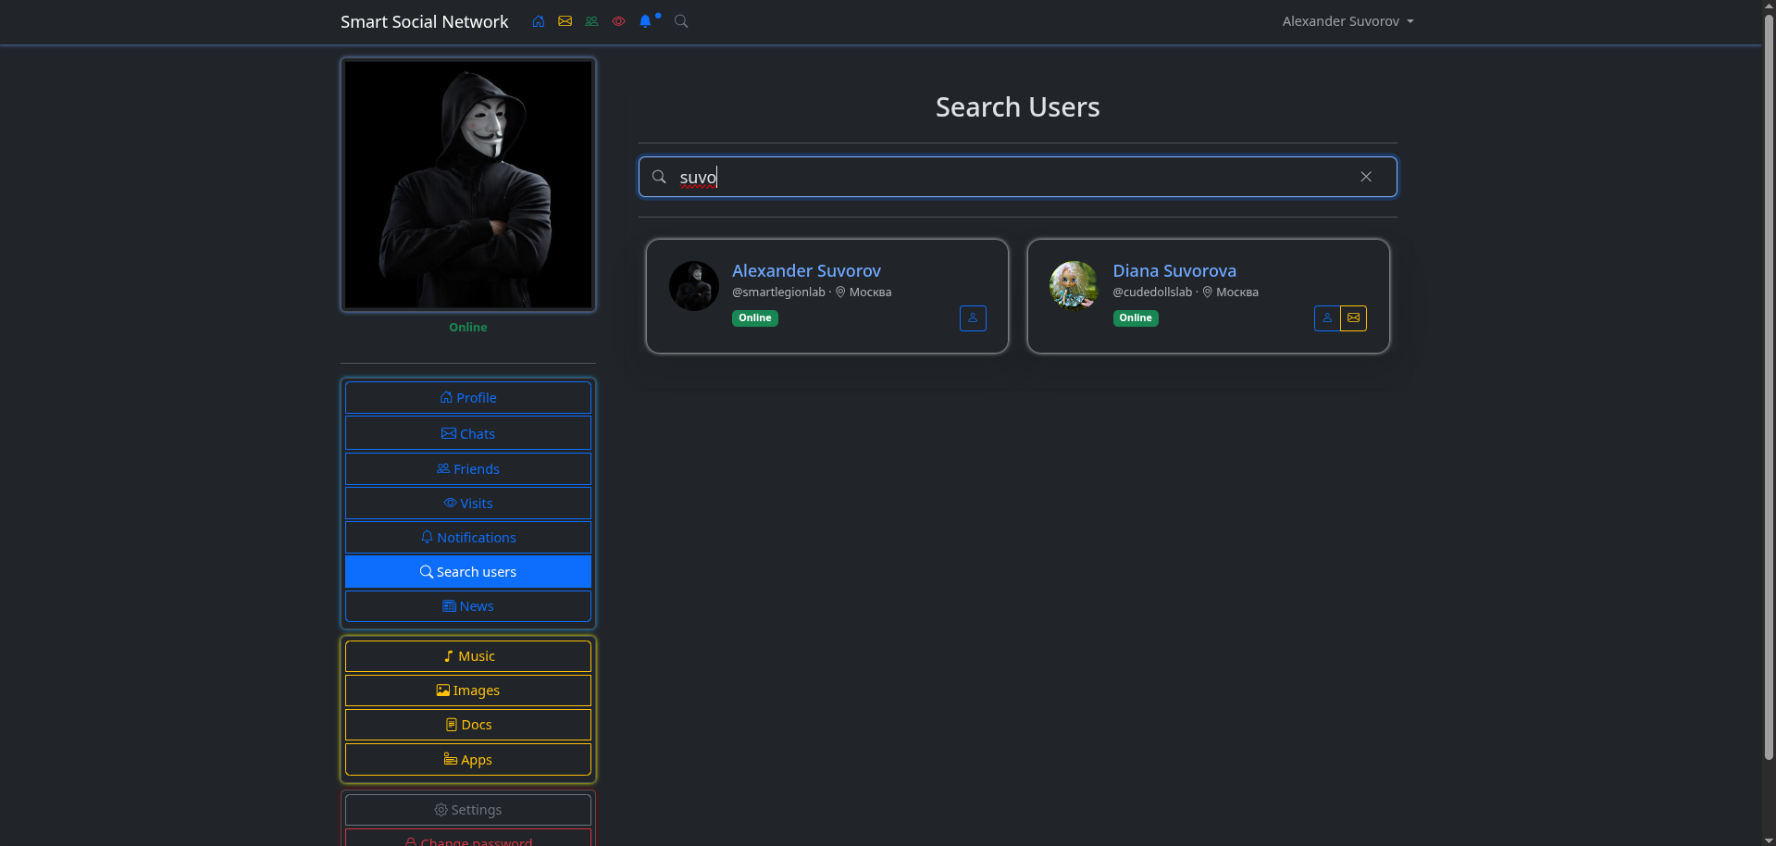The height and width of the screenshot is (846, 1776).
Task: Click the large masked profile photo
Action: coord(468,185)
